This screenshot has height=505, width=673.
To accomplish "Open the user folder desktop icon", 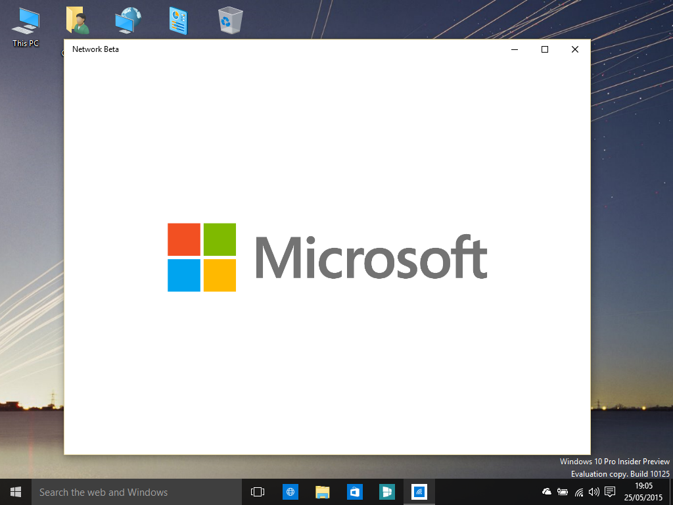I will click(x=78, y=20).
